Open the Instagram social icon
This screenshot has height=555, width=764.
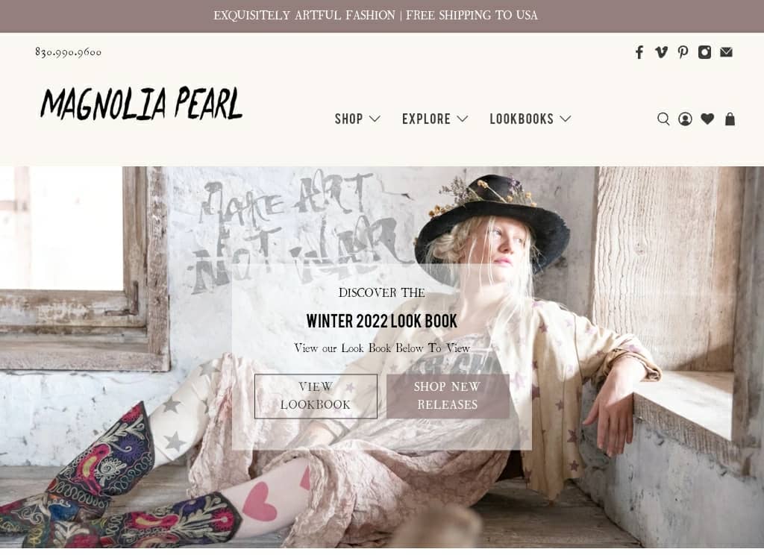click(704, 52)
